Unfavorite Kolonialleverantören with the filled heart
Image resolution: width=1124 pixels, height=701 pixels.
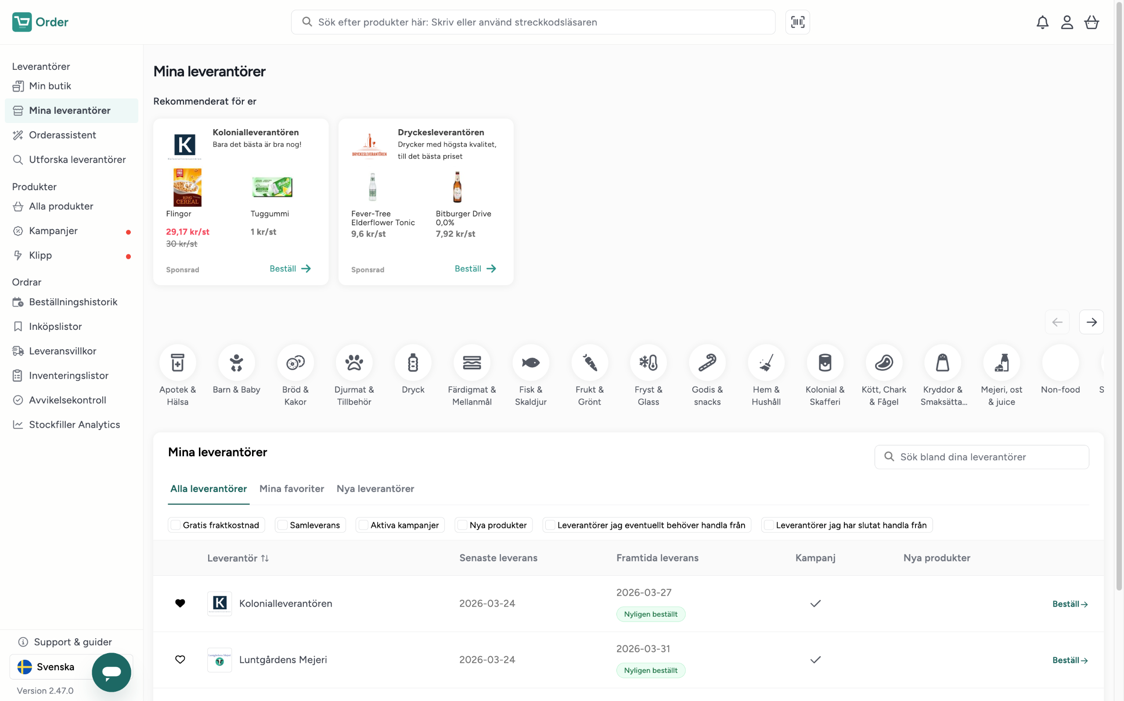pos(180,603)
